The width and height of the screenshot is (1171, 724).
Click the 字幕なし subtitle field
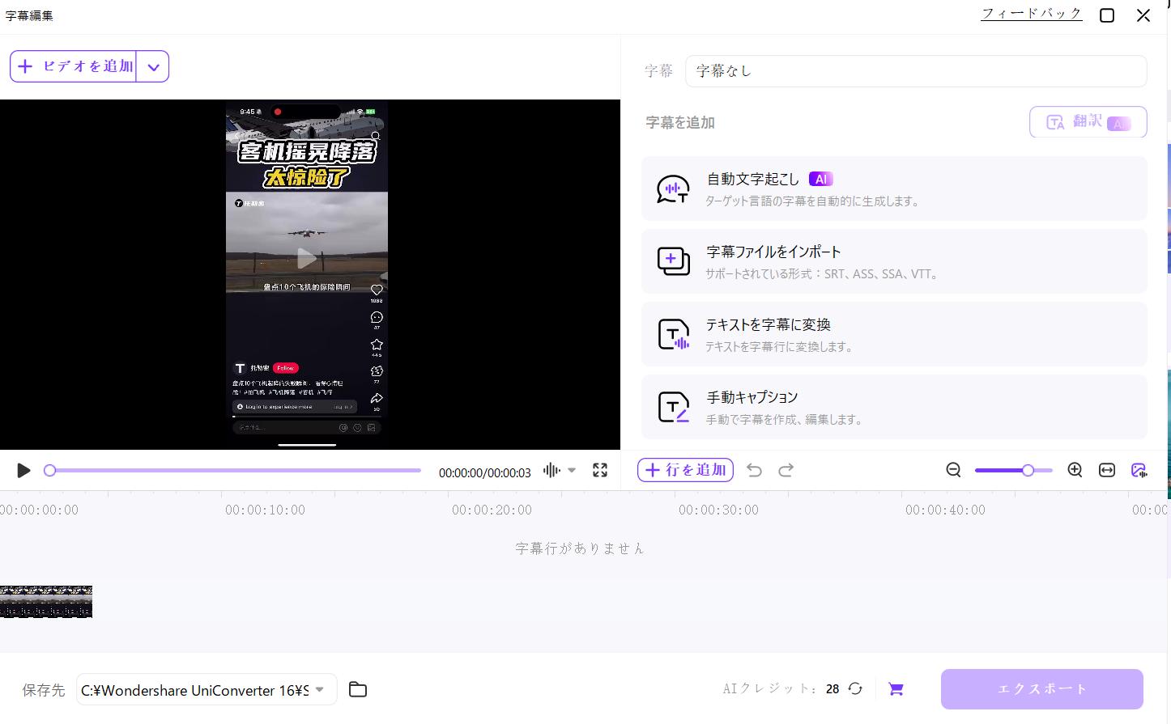click(916, 71)
